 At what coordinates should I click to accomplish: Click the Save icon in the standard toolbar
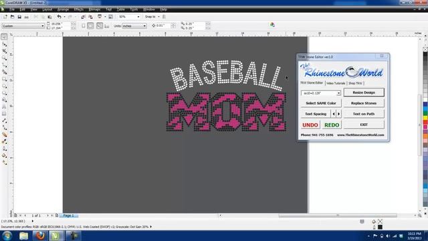pos(19,17)
